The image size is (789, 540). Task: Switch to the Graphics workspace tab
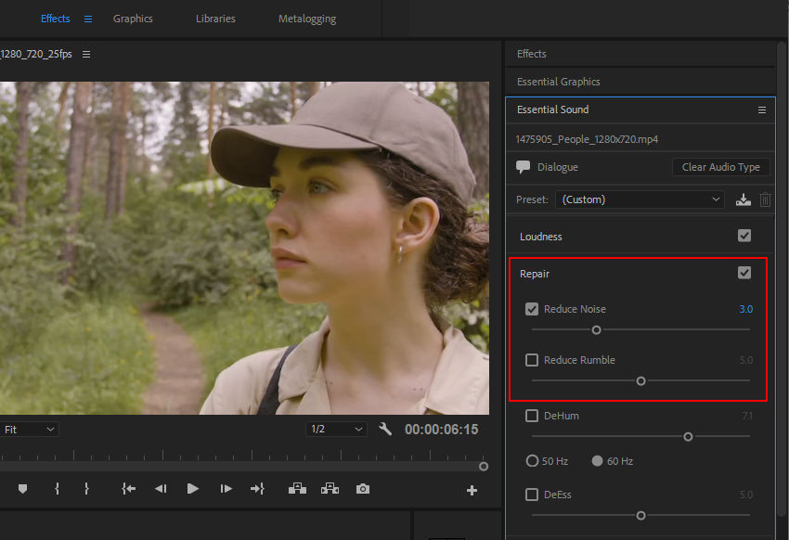133,19
